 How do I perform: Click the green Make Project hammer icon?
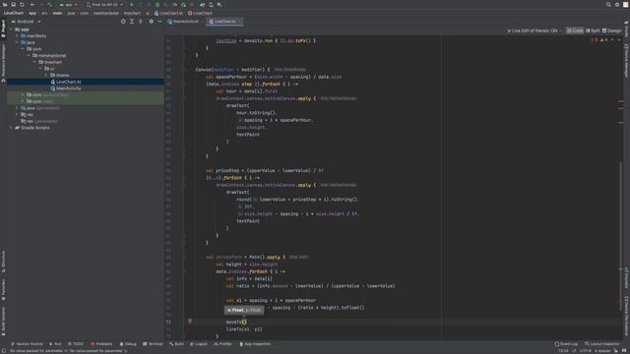[x=50, y=4]
